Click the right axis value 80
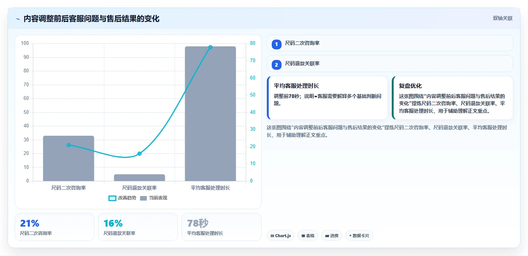 pos(252,43)
